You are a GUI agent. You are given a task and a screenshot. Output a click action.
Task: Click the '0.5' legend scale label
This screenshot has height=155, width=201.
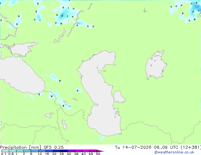[11, 154]
